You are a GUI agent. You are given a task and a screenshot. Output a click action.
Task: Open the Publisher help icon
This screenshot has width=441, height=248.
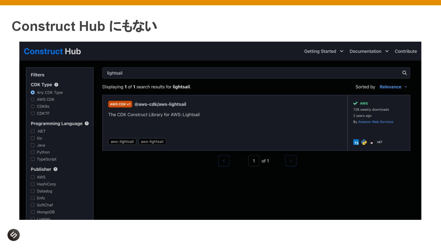pyautogui.click(x=55, y=169)
